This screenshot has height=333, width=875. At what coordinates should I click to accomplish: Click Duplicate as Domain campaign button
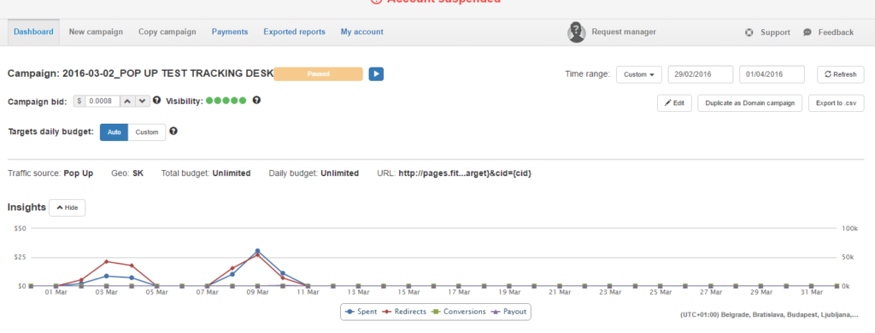tap(750, 103)
